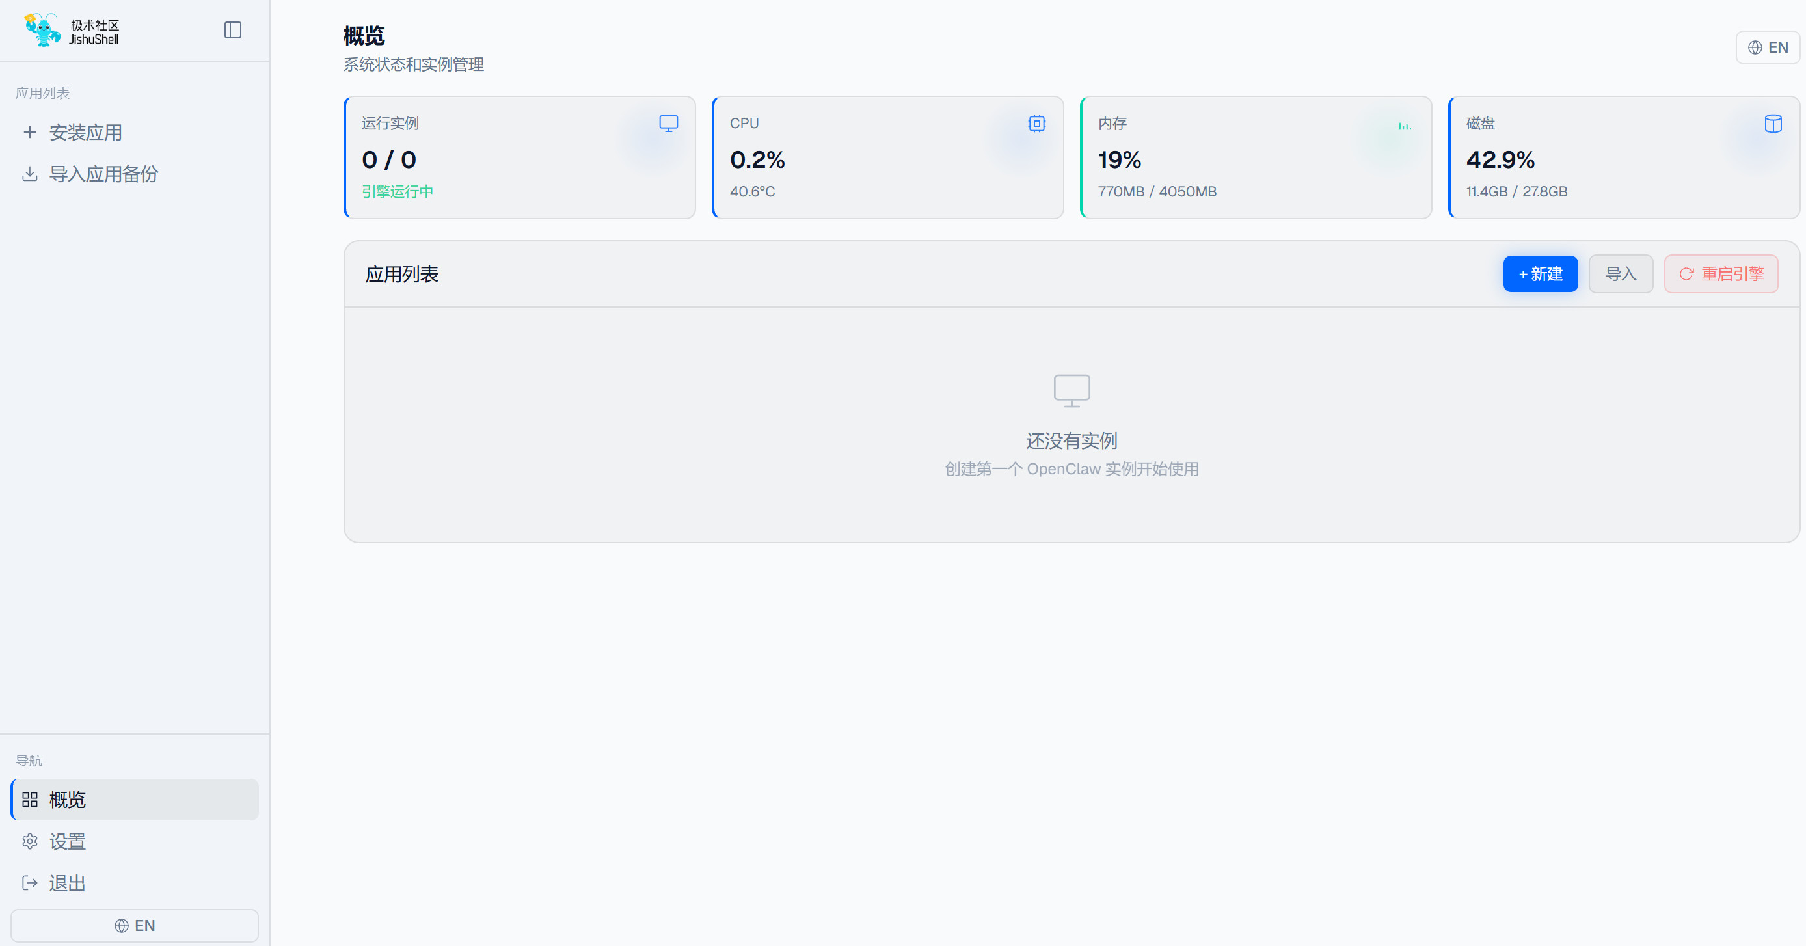Click the 重启引擎 button
Image resolution: width=1806 pixels, height=946 pixels.
[x=1721, y=274]
